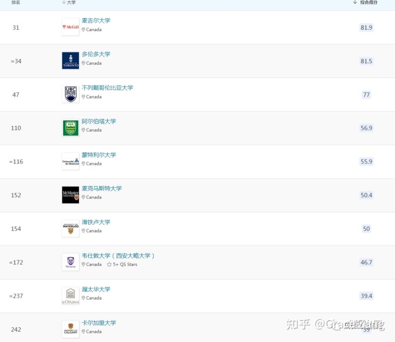
Task: Select rank =116 in the ranking column
Action: (16, 161)
